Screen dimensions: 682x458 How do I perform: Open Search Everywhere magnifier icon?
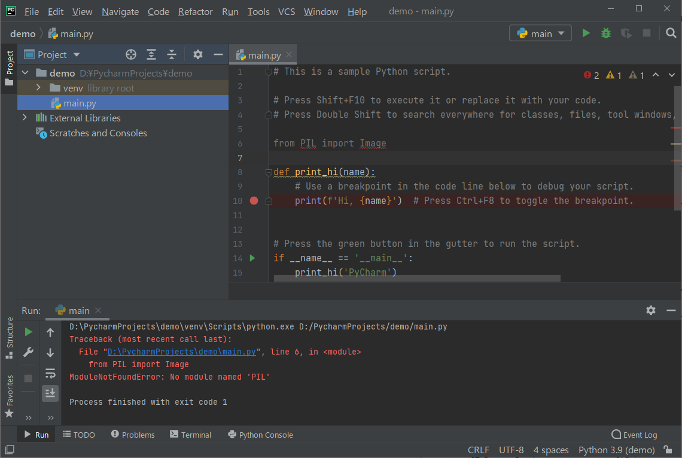coord(671,33)
